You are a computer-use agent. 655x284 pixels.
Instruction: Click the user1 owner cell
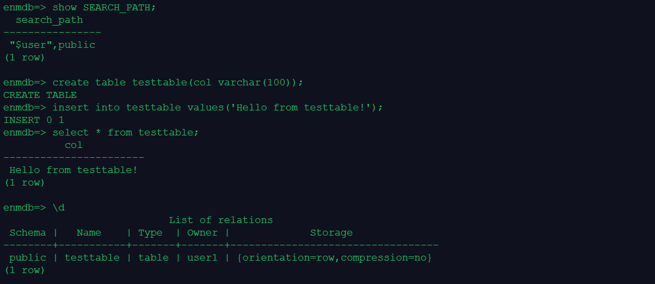pos(202,258)
